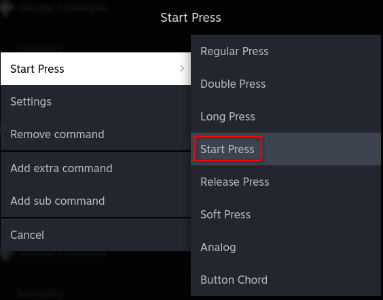Select Release Press activation type
The image size is (383, 300).
point(286,182)
